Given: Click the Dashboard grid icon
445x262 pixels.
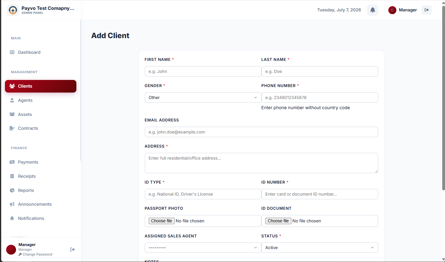Looking at the screenshot, I should click(x=12, y=52).
